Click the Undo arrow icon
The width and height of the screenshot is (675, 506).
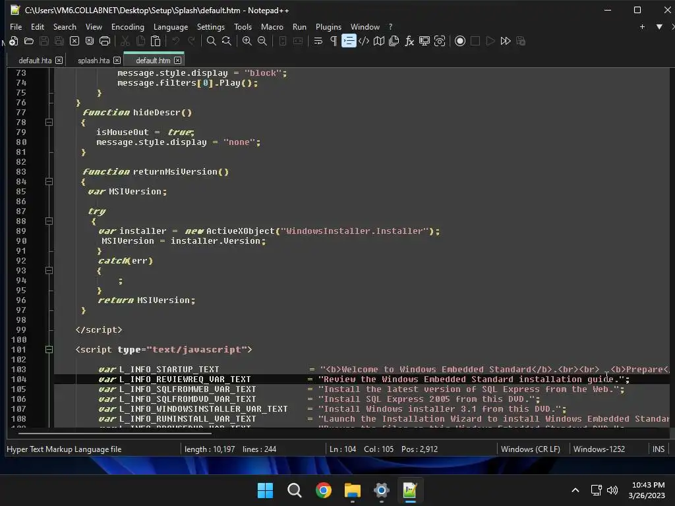pos(175,41)
